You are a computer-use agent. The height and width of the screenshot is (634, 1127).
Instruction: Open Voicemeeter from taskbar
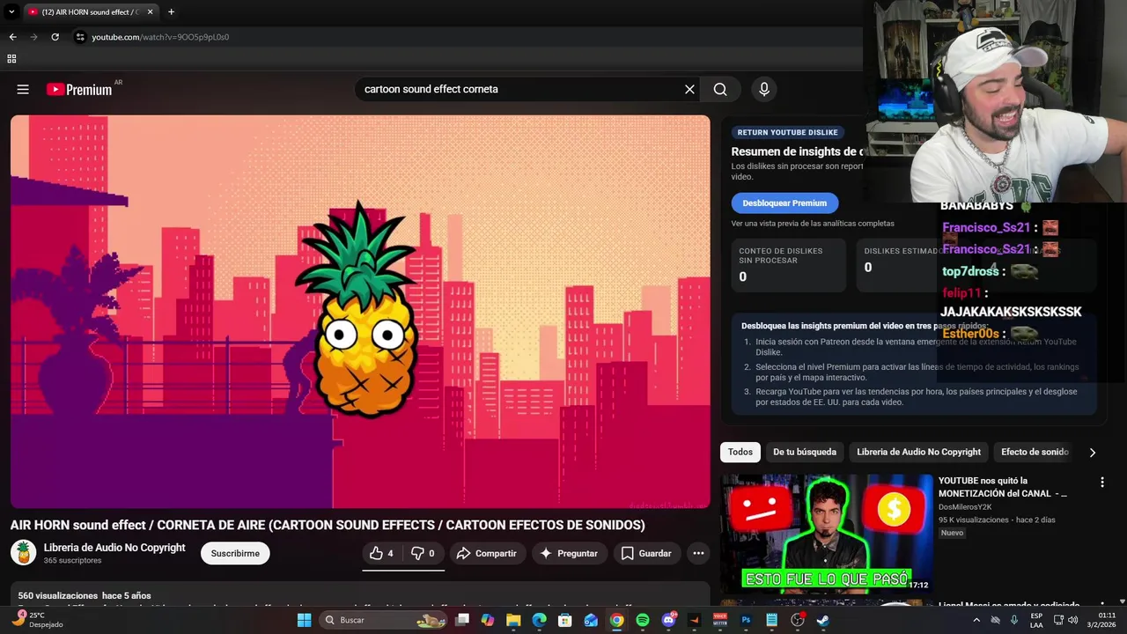(719, 620)
